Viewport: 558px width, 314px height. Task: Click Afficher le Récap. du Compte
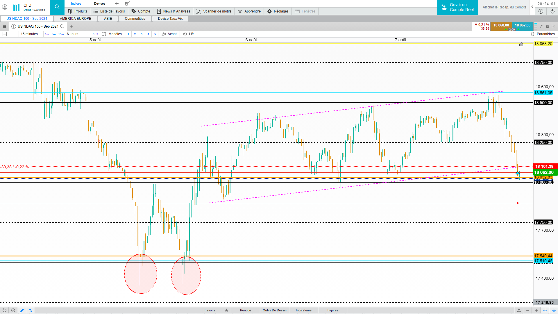pos(504,7)
